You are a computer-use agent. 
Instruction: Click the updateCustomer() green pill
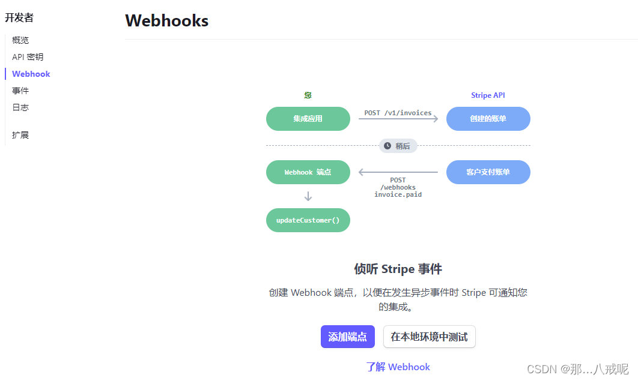308,220
